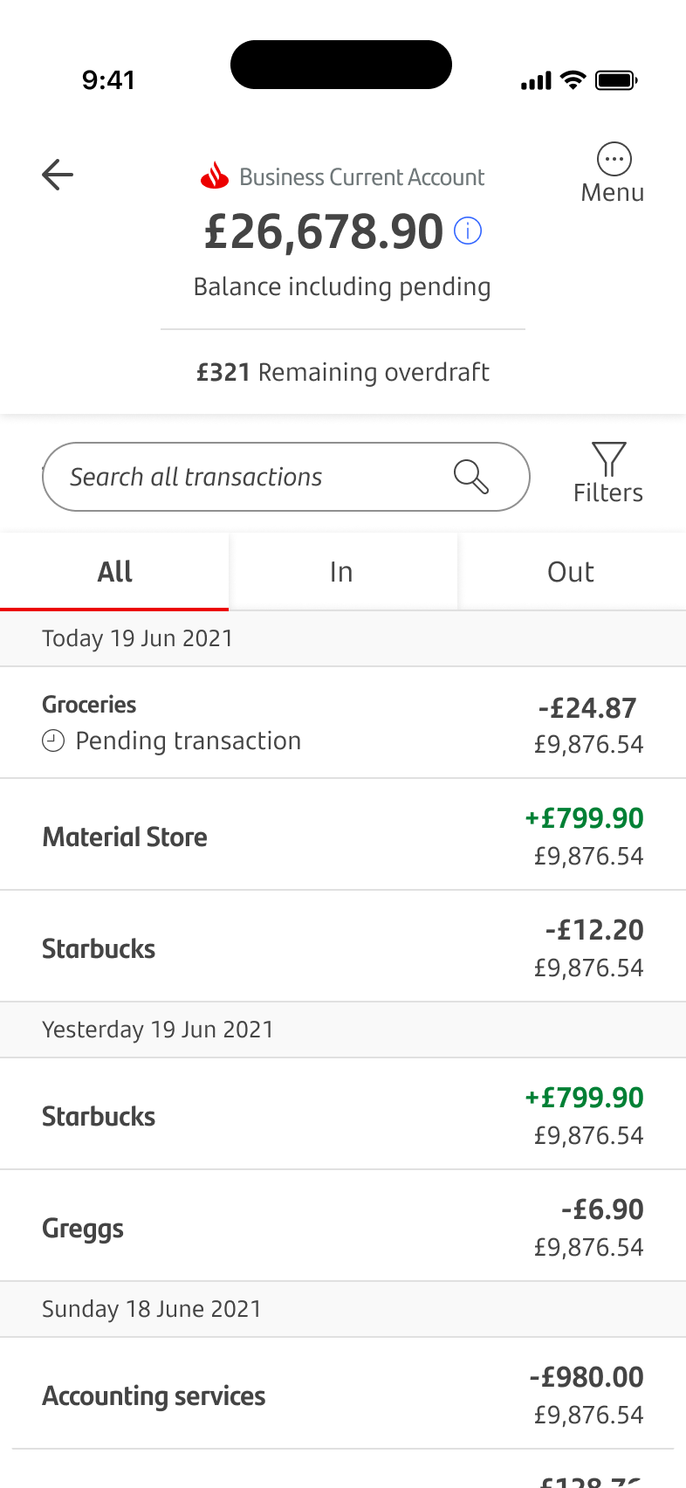Tap the £26,678.90 account balance
Viewport: 686px width, 1488px height.
[324, 232]
